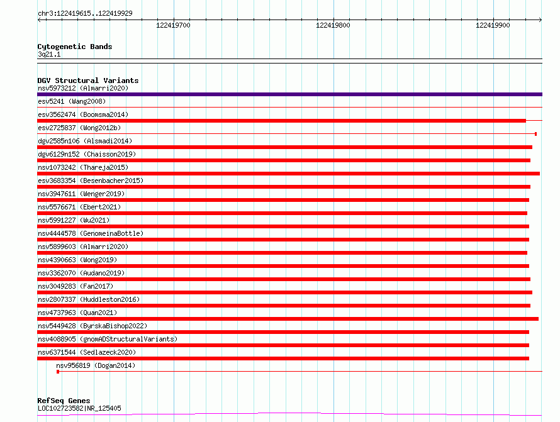Click the 3q21.1 cytogenetic band label
This screenshot has width=560, height=422.
[x=49, y=54]
